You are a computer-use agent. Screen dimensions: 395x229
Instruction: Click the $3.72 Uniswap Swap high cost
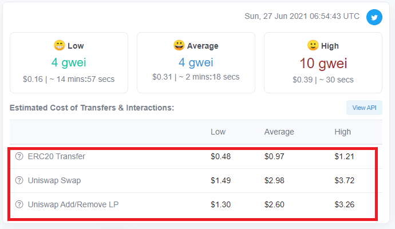[x=345, y=180]
